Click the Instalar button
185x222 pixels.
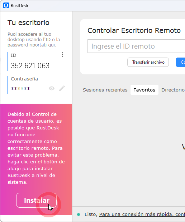coord(36,200)
